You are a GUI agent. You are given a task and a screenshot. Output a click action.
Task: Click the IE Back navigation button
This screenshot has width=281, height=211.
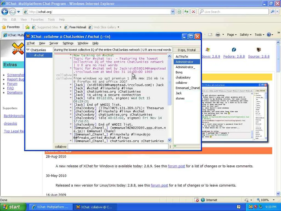click(5, 12)
